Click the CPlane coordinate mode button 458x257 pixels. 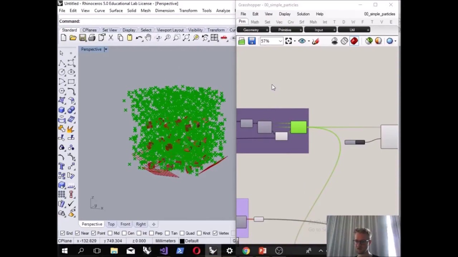65,241
